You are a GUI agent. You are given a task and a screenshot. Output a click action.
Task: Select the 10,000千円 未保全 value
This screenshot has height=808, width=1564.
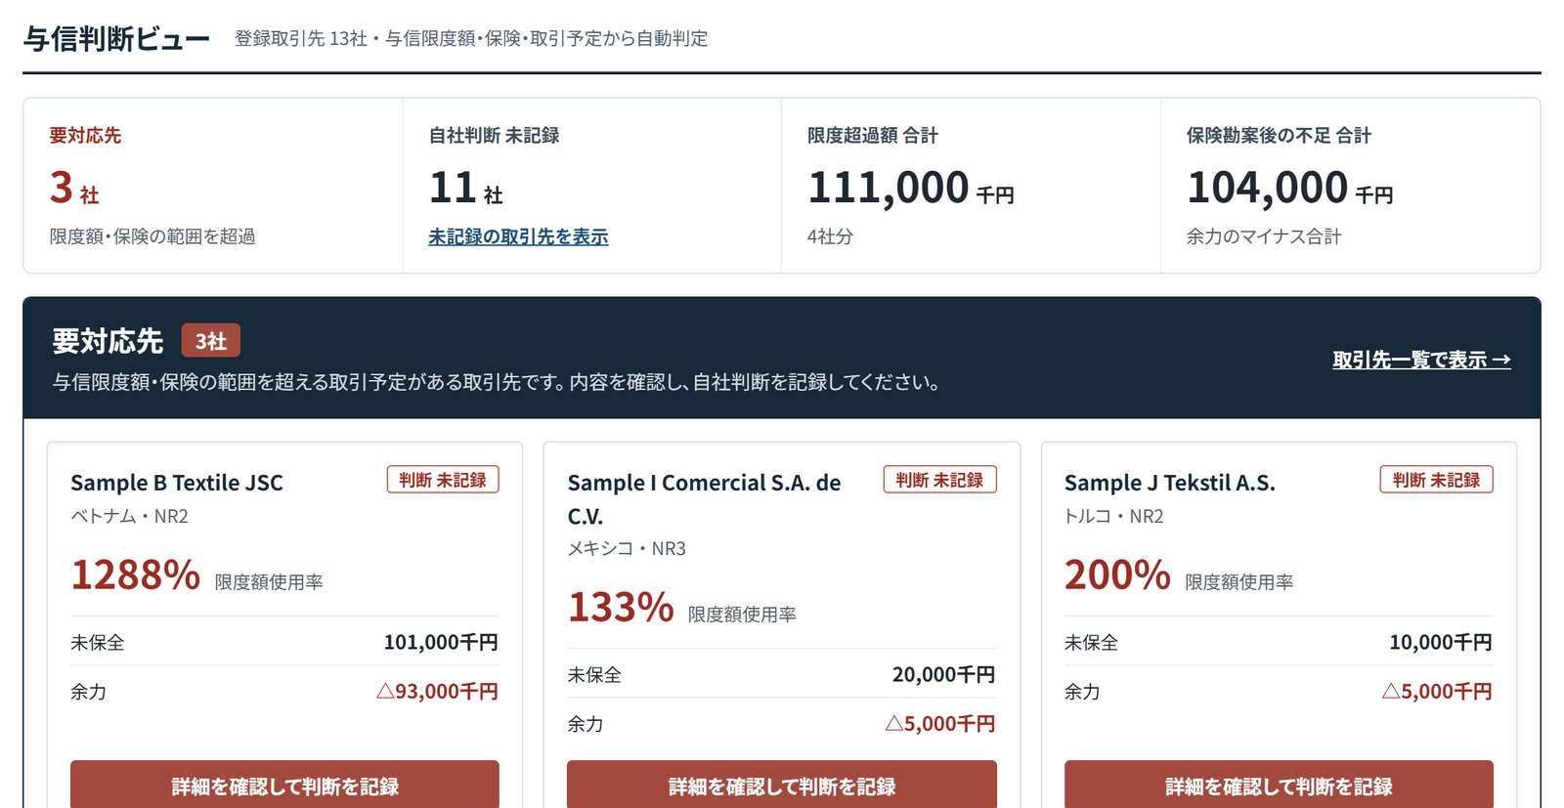click(1441, 642)
